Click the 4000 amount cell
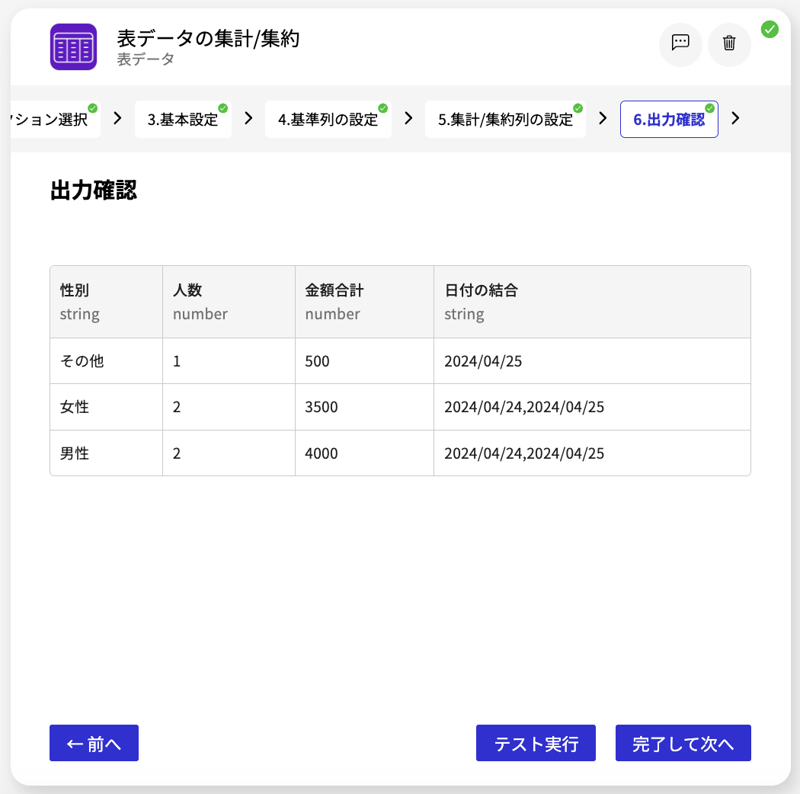800x794 pixels. (x=364, y=453)
